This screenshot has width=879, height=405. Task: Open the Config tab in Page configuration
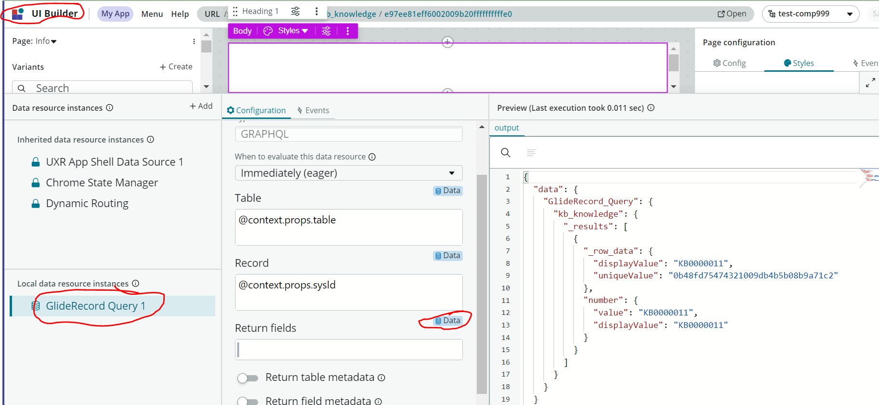click(729, 63)
